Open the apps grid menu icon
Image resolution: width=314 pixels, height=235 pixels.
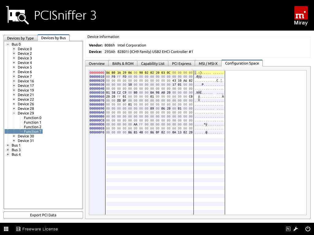click(x=6, y=229)
